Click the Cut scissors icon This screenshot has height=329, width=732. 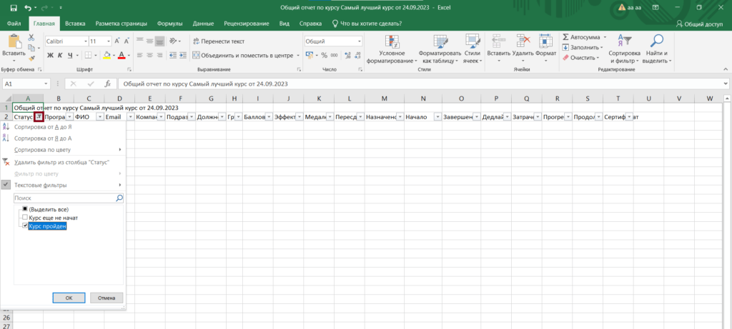click(31, 37)
